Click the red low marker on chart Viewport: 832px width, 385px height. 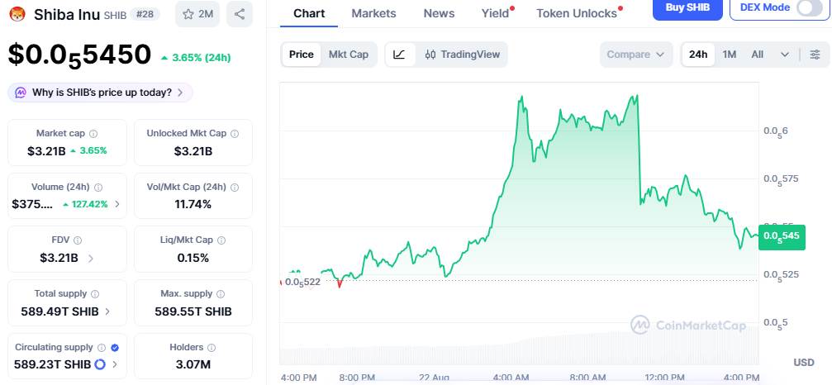tap(340, 284)
